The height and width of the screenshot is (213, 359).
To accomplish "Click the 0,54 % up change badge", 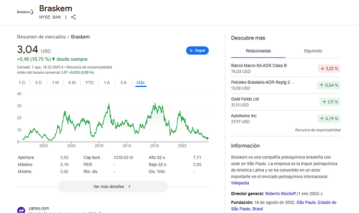I will (328, 85).
